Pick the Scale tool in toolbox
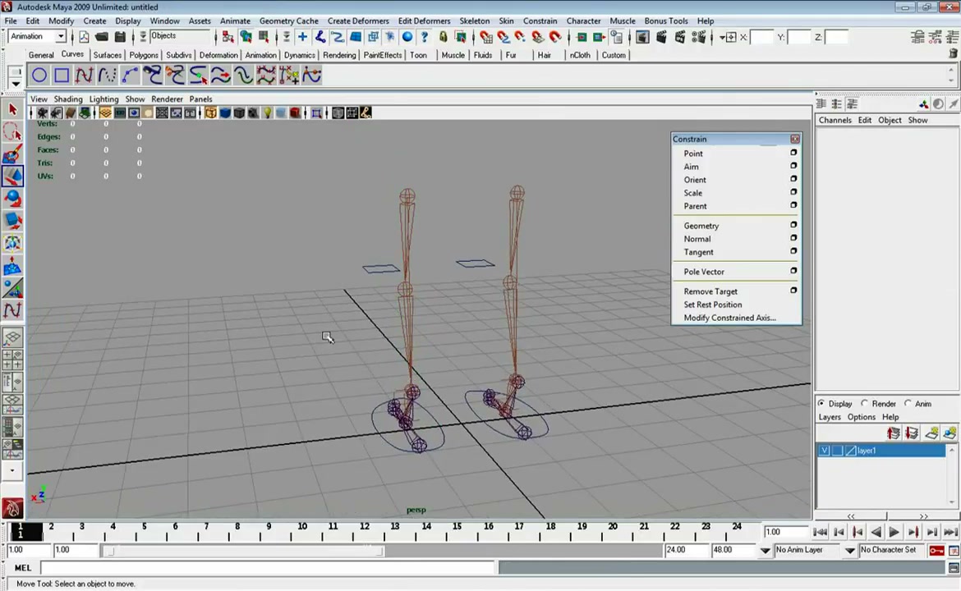The height and width of the screenshot is (591, 961). click(x=12, y=221)
